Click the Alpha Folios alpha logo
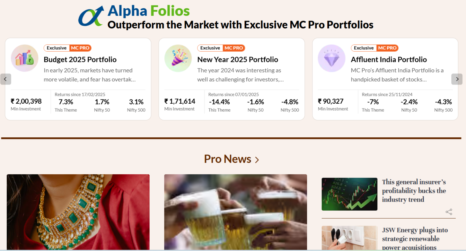The height and width of the screenshot is (251, 466). 90,16
